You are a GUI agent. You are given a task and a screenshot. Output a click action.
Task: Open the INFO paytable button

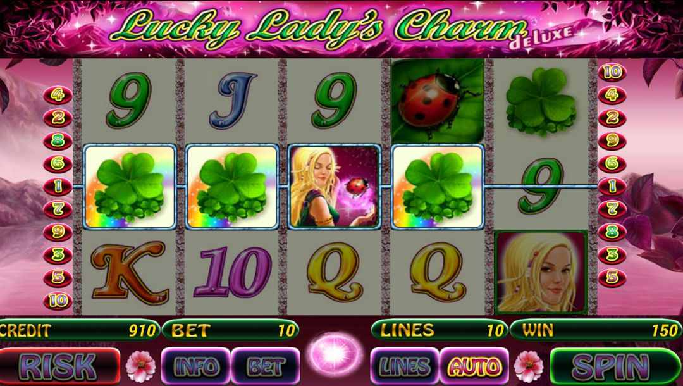tap(196, 366)
